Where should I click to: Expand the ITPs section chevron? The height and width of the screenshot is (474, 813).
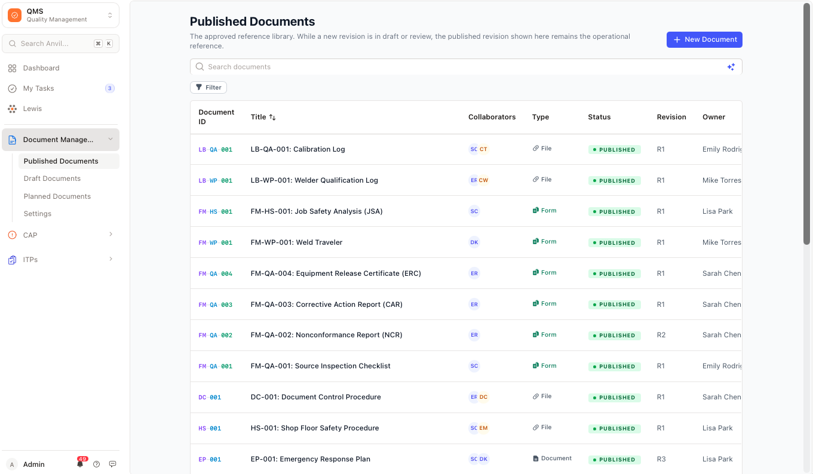coord(111,259)
